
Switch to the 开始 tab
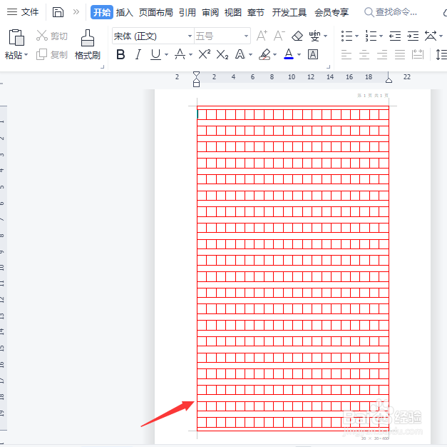pos(102,12)
